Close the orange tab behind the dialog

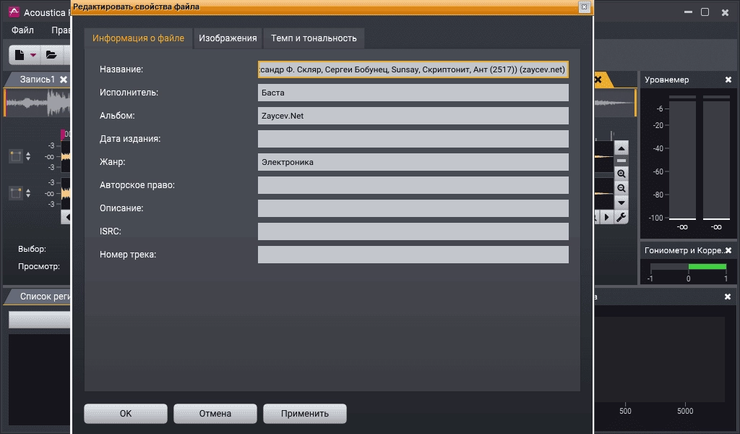coord(598,80)
